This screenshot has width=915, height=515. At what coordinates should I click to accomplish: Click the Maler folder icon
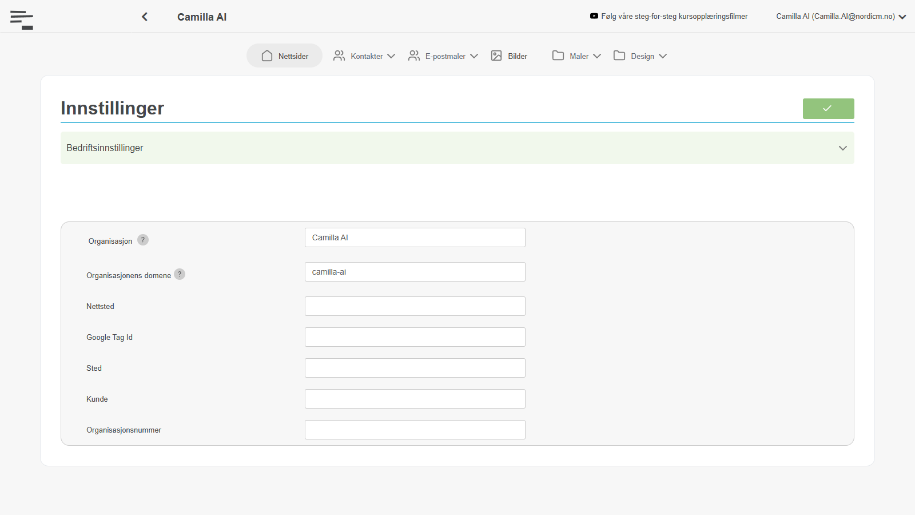558,56
